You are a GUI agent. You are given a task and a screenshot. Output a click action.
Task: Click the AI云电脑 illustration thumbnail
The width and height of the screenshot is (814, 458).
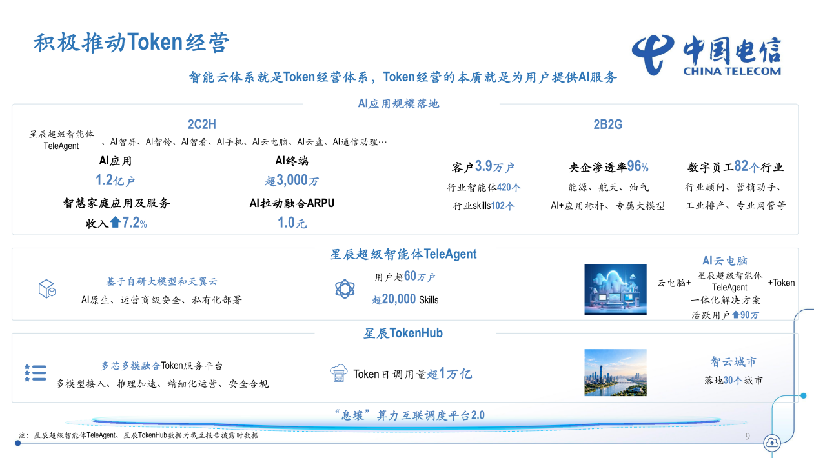[615, 290]
